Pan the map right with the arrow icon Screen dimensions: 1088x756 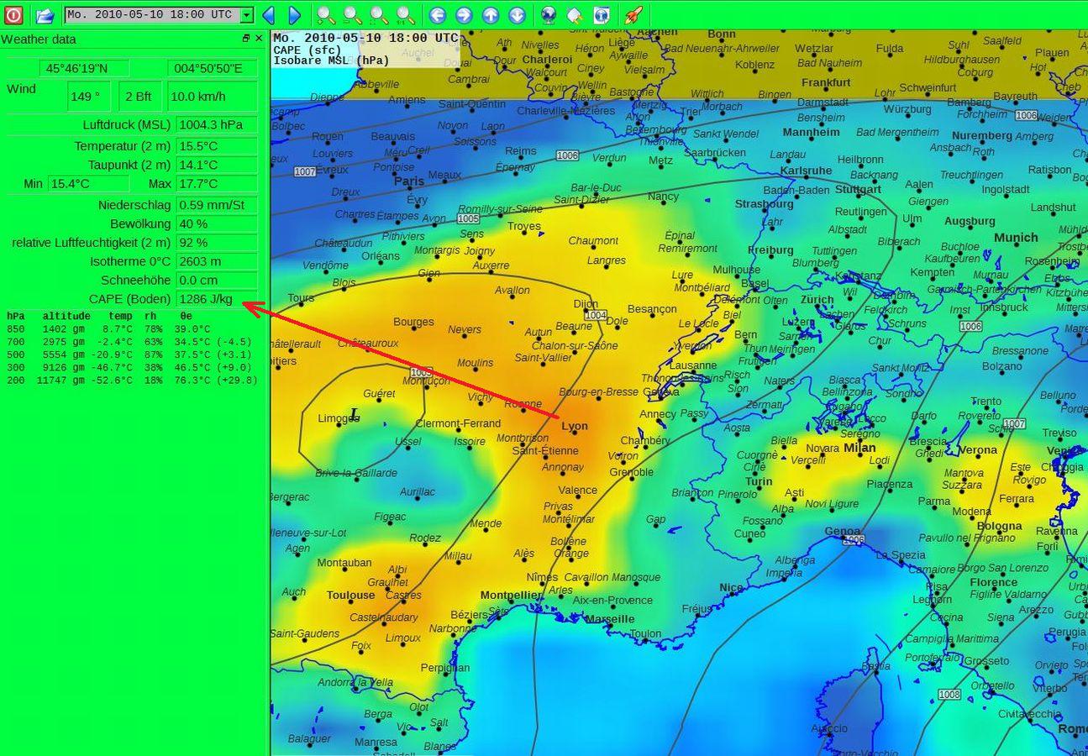(464, 14)
